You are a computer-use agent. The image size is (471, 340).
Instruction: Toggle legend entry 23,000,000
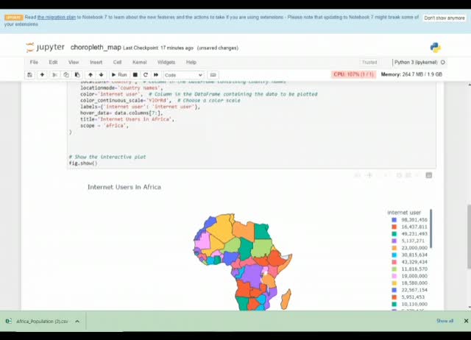click(409, 248)
